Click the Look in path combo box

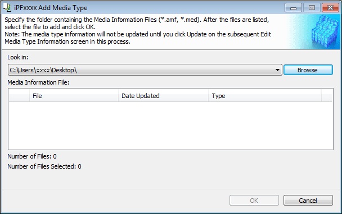click(145, 70)
